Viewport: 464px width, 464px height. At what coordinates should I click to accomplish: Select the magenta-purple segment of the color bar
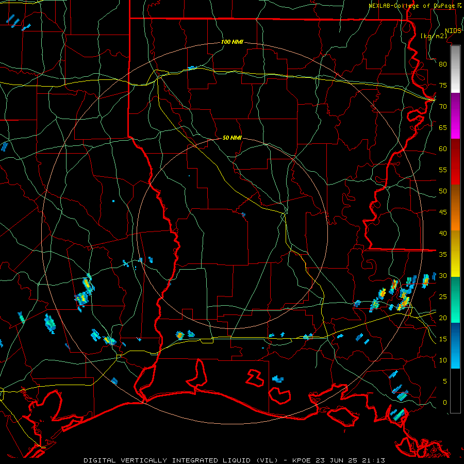(455, 116)
